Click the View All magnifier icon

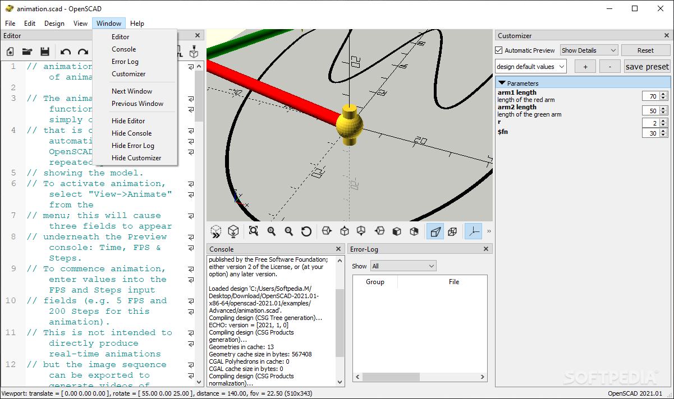[254, 231]
